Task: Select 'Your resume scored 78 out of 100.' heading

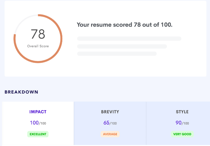Action: click(x=125, y=25)
